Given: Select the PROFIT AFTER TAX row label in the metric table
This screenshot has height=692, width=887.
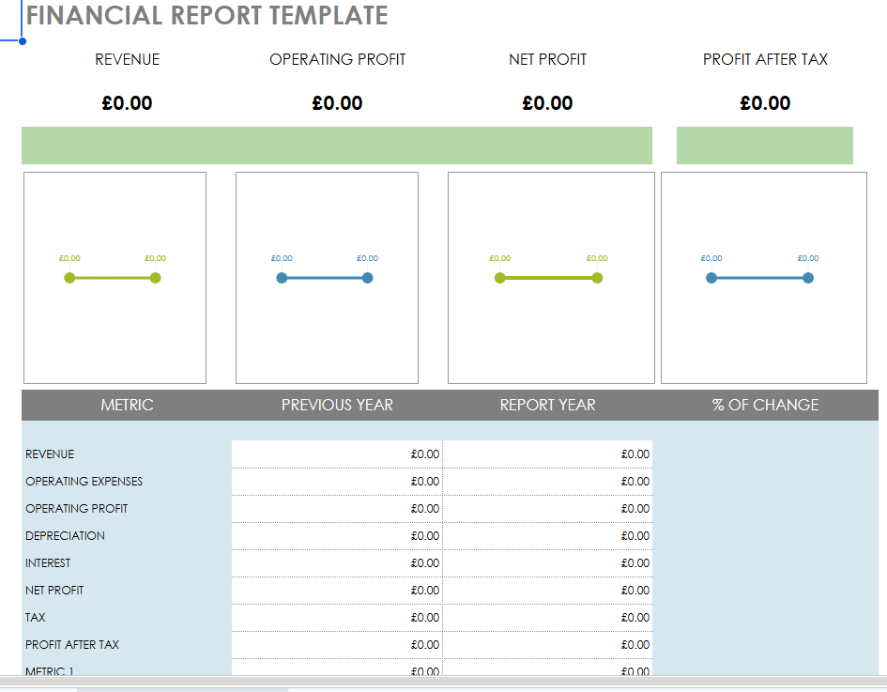Looking at the screenshot, I should (x=72, y=644).
